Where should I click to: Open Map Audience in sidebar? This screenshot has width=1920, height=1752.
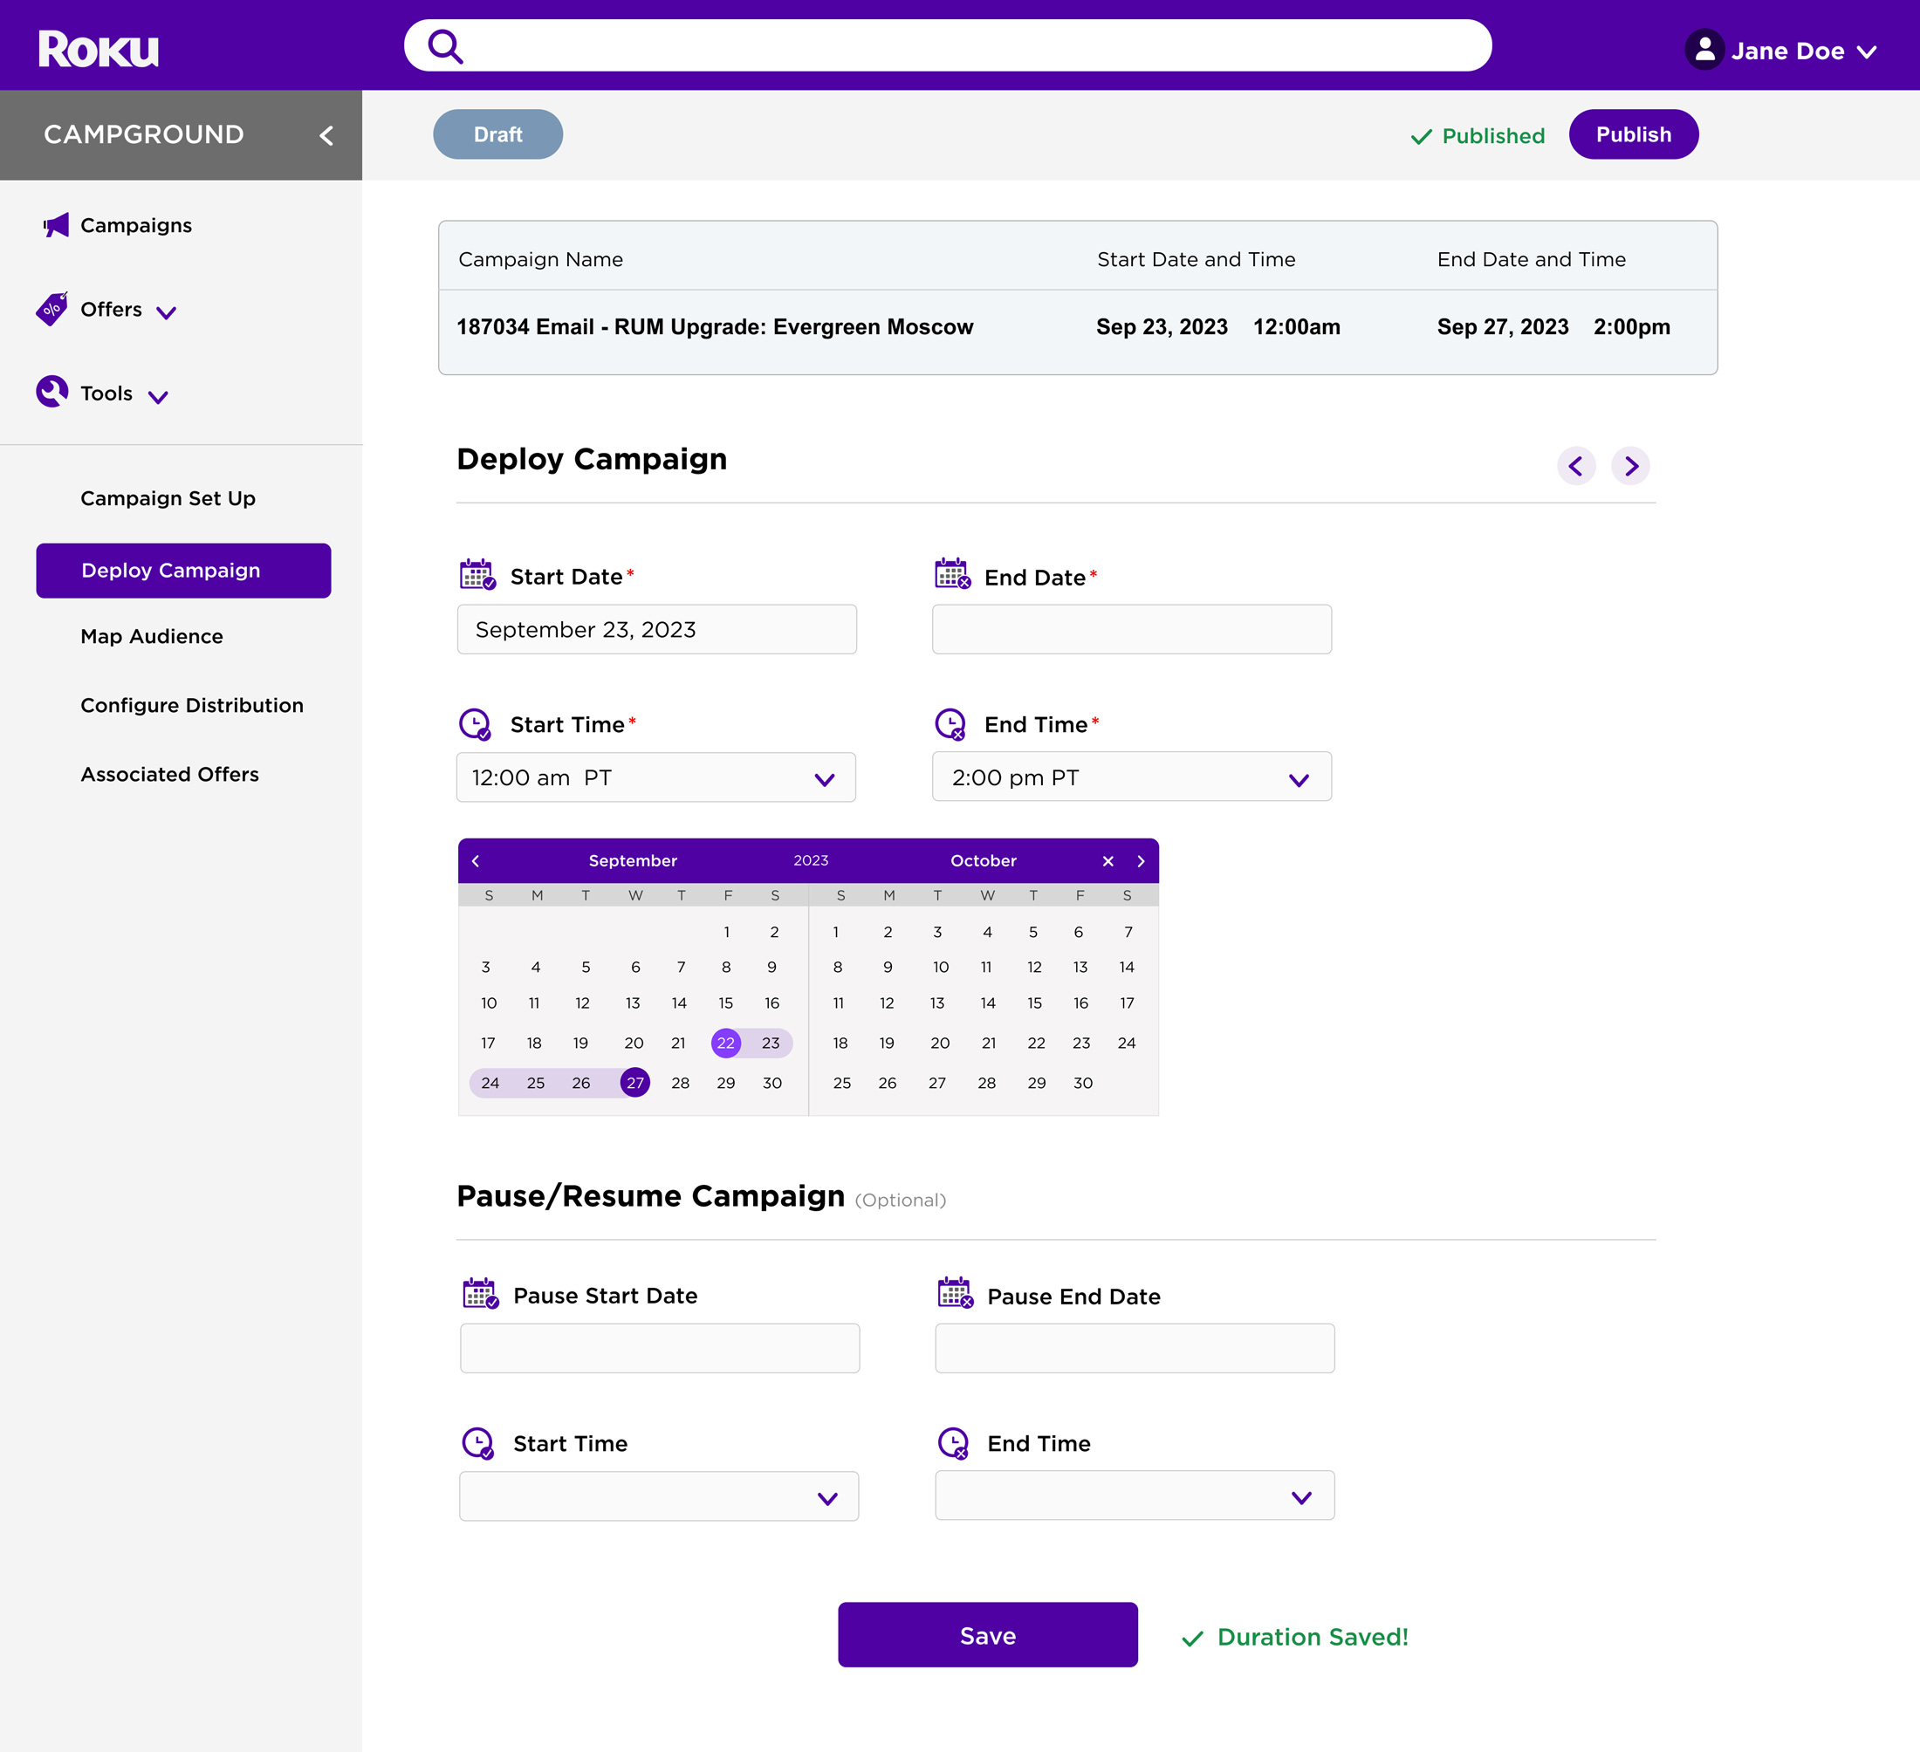pos(152,636)
